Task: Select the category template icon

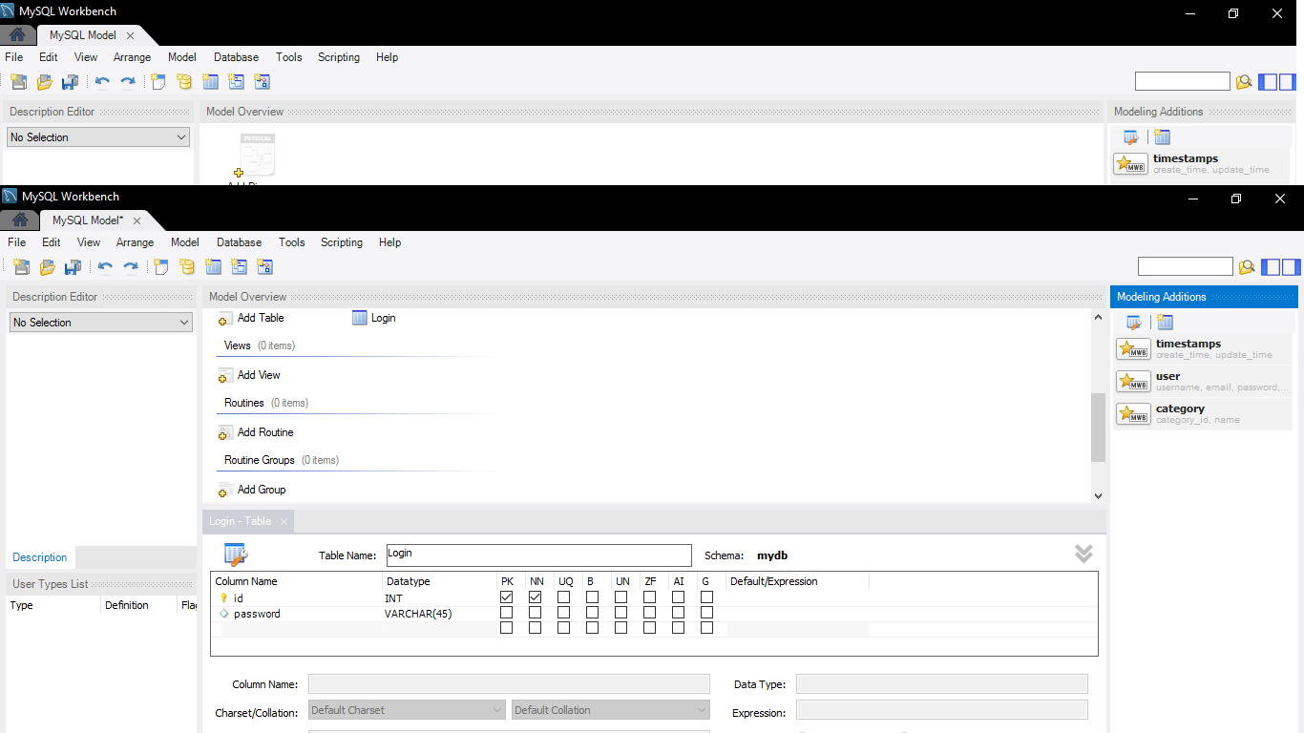Action: tap(1133, 414)
